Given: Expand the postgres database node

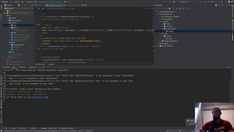Looking at the screenshot, I should coord(158,43).
